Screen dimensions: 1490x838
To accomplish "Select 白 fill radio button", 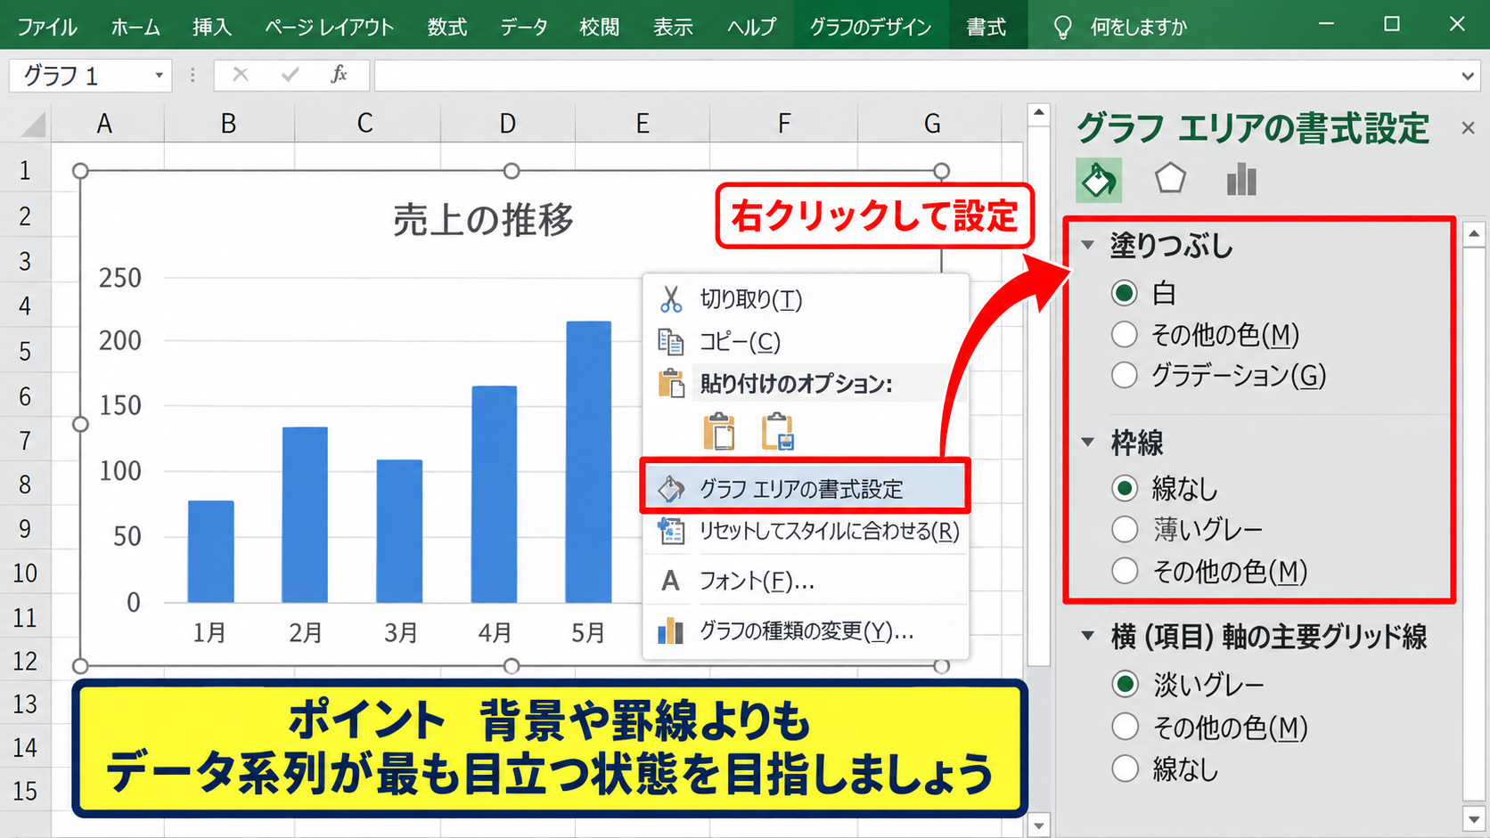I will pos(1125,292).
